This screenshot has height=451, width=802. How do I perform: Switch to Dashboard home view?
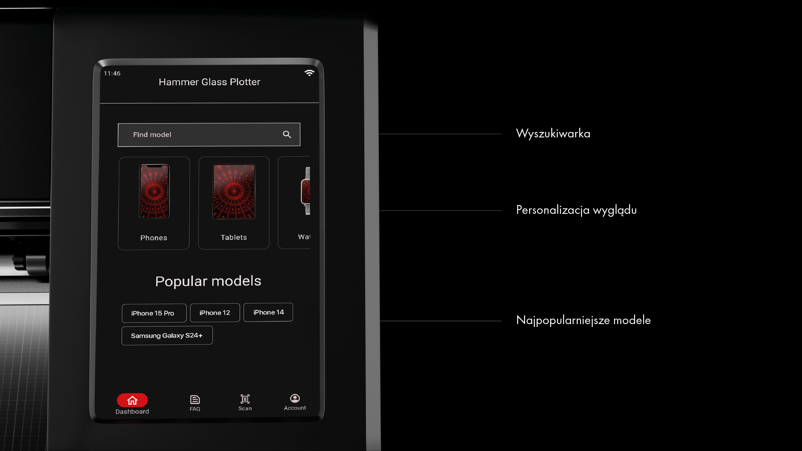point(132,403)
